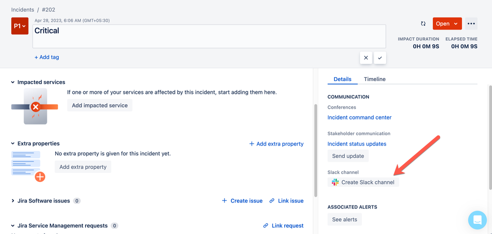
Task: Confirm title edit with checkmark icon
Action: (380, 58)
